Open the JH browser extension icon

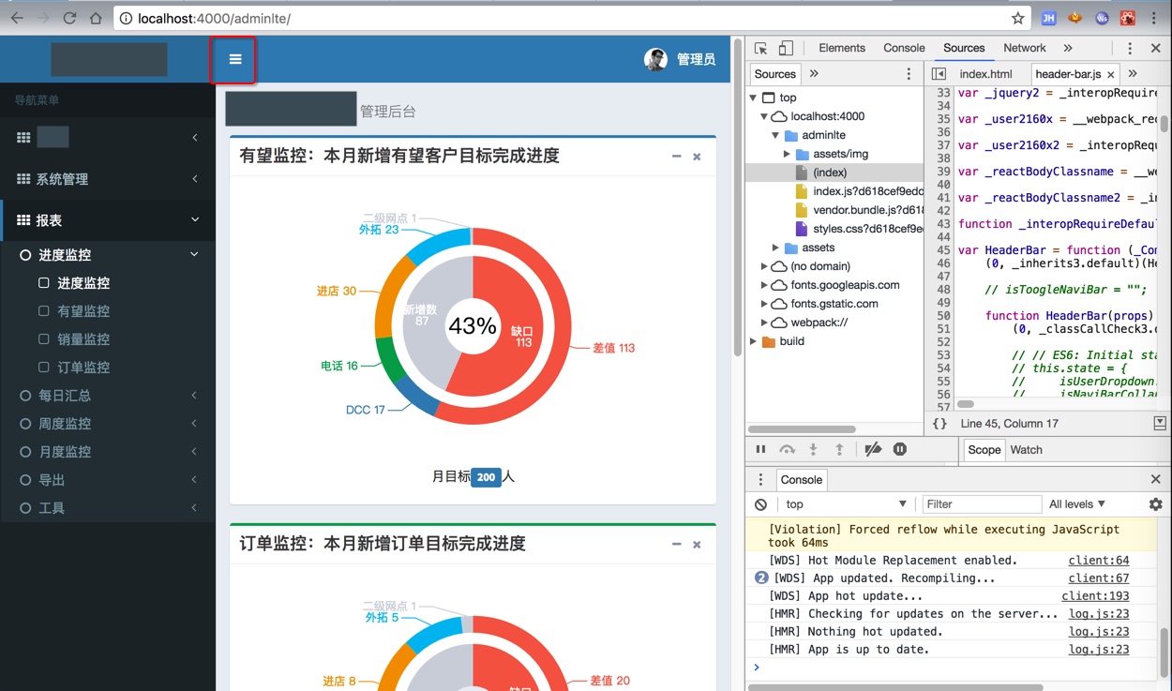(1049, 18)
